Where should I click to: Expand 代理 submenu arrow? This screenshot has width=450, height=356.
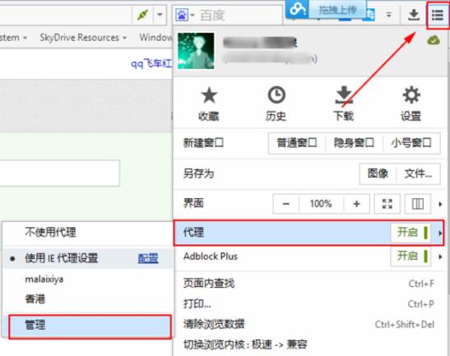pos(440,233)
